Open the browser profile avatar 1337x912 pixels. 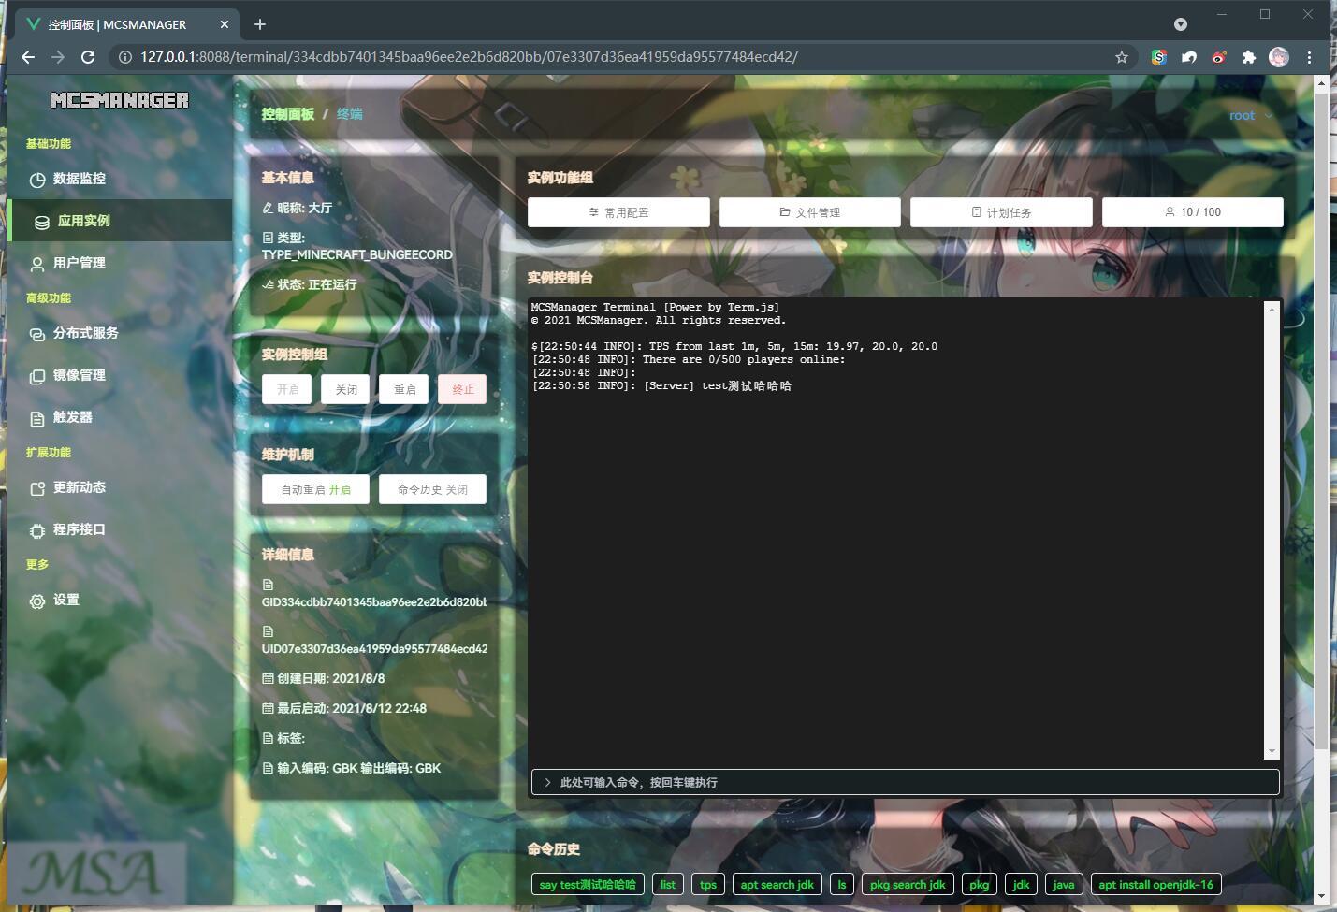[x=1278, y=57]
